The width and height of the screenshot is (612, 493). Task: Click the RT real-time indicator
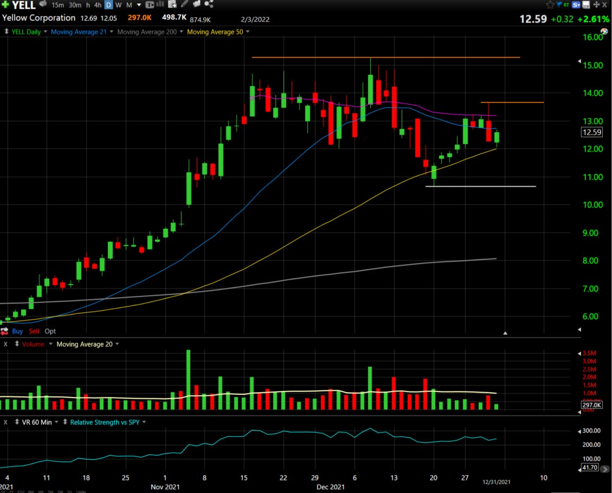(566, 5)
